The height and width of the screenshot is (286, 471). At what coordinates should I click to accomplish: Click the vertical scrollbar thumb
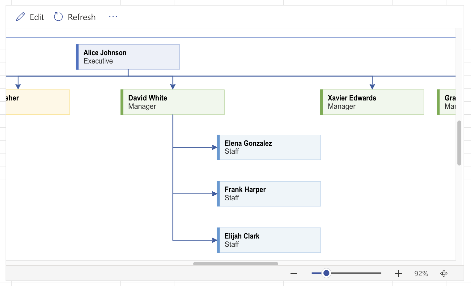tap(459, 143)
